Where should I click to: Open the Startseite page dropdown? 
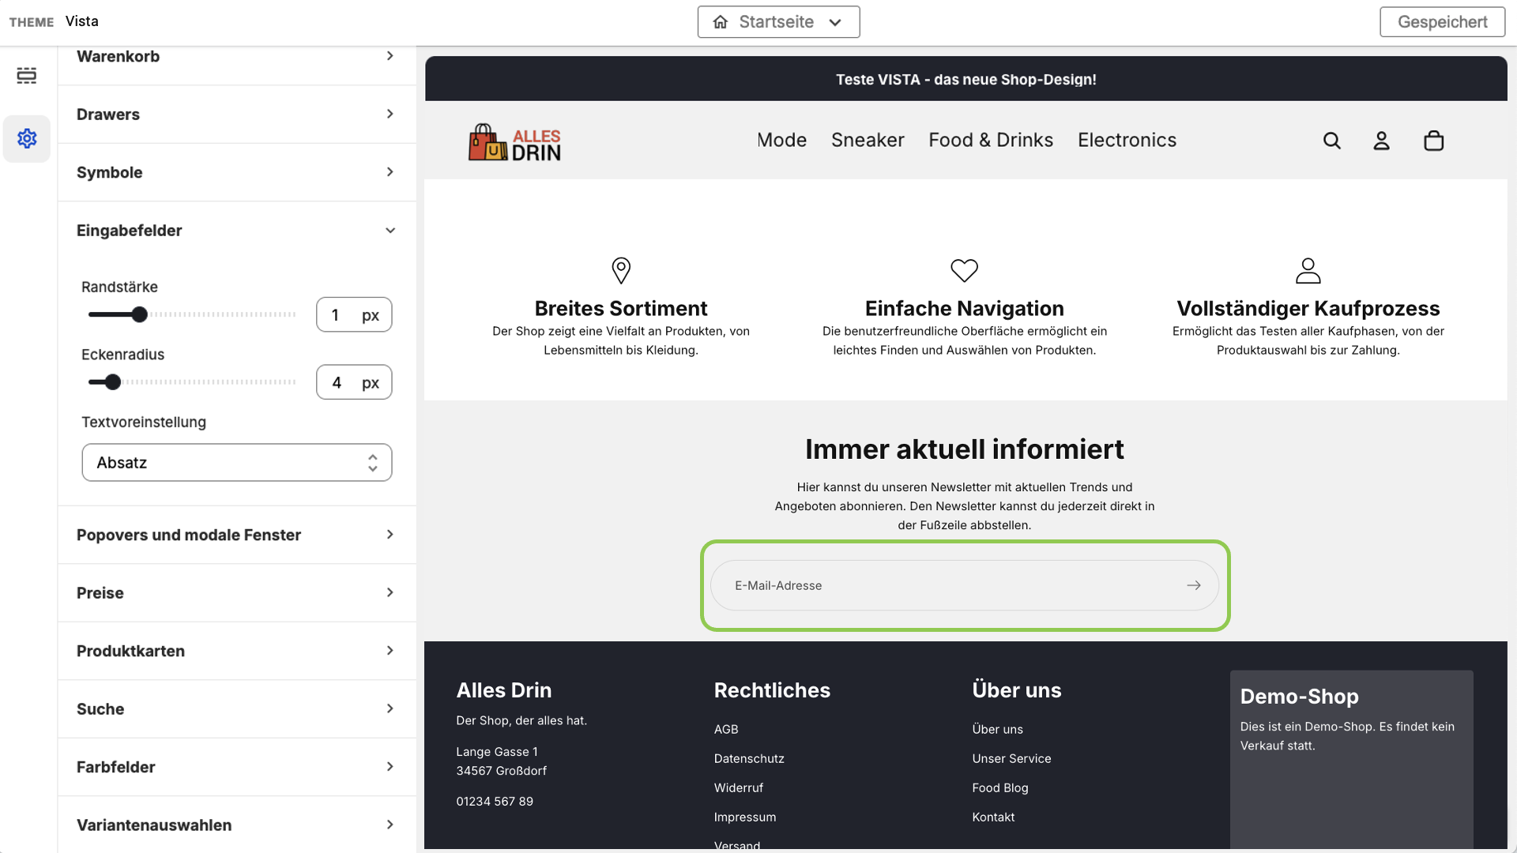point(778,22)
